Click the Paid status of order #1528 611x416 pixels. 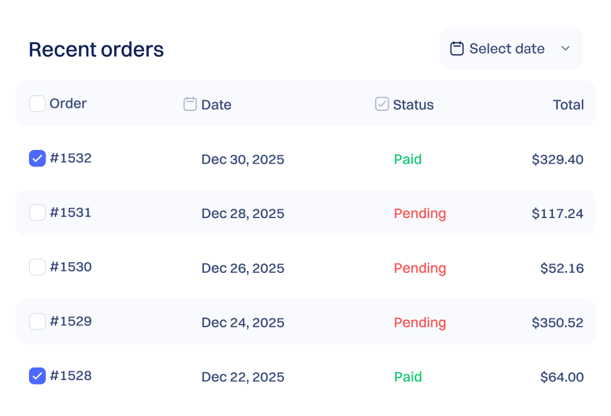[408, 376]
